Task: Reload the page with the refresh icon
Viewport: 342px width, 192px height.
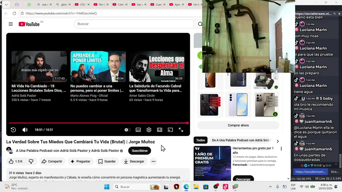Action: 14,13
